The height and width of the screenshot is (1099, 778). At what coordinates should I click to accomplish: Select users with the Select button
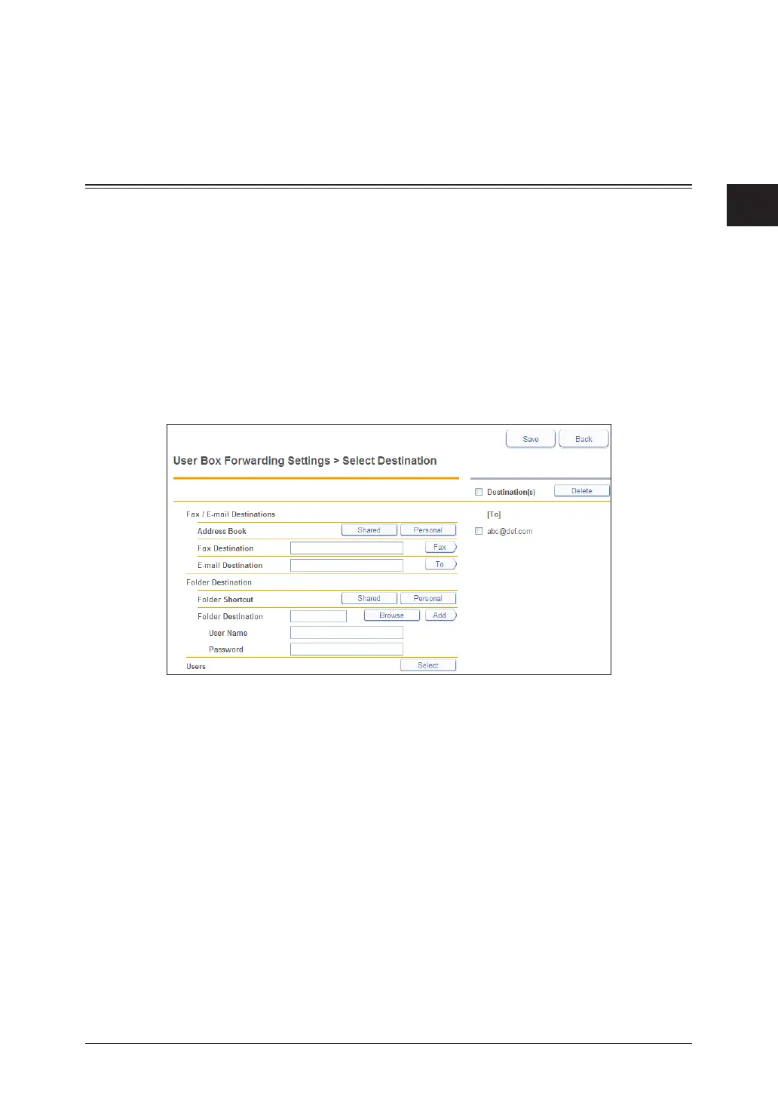click(428, 665)
